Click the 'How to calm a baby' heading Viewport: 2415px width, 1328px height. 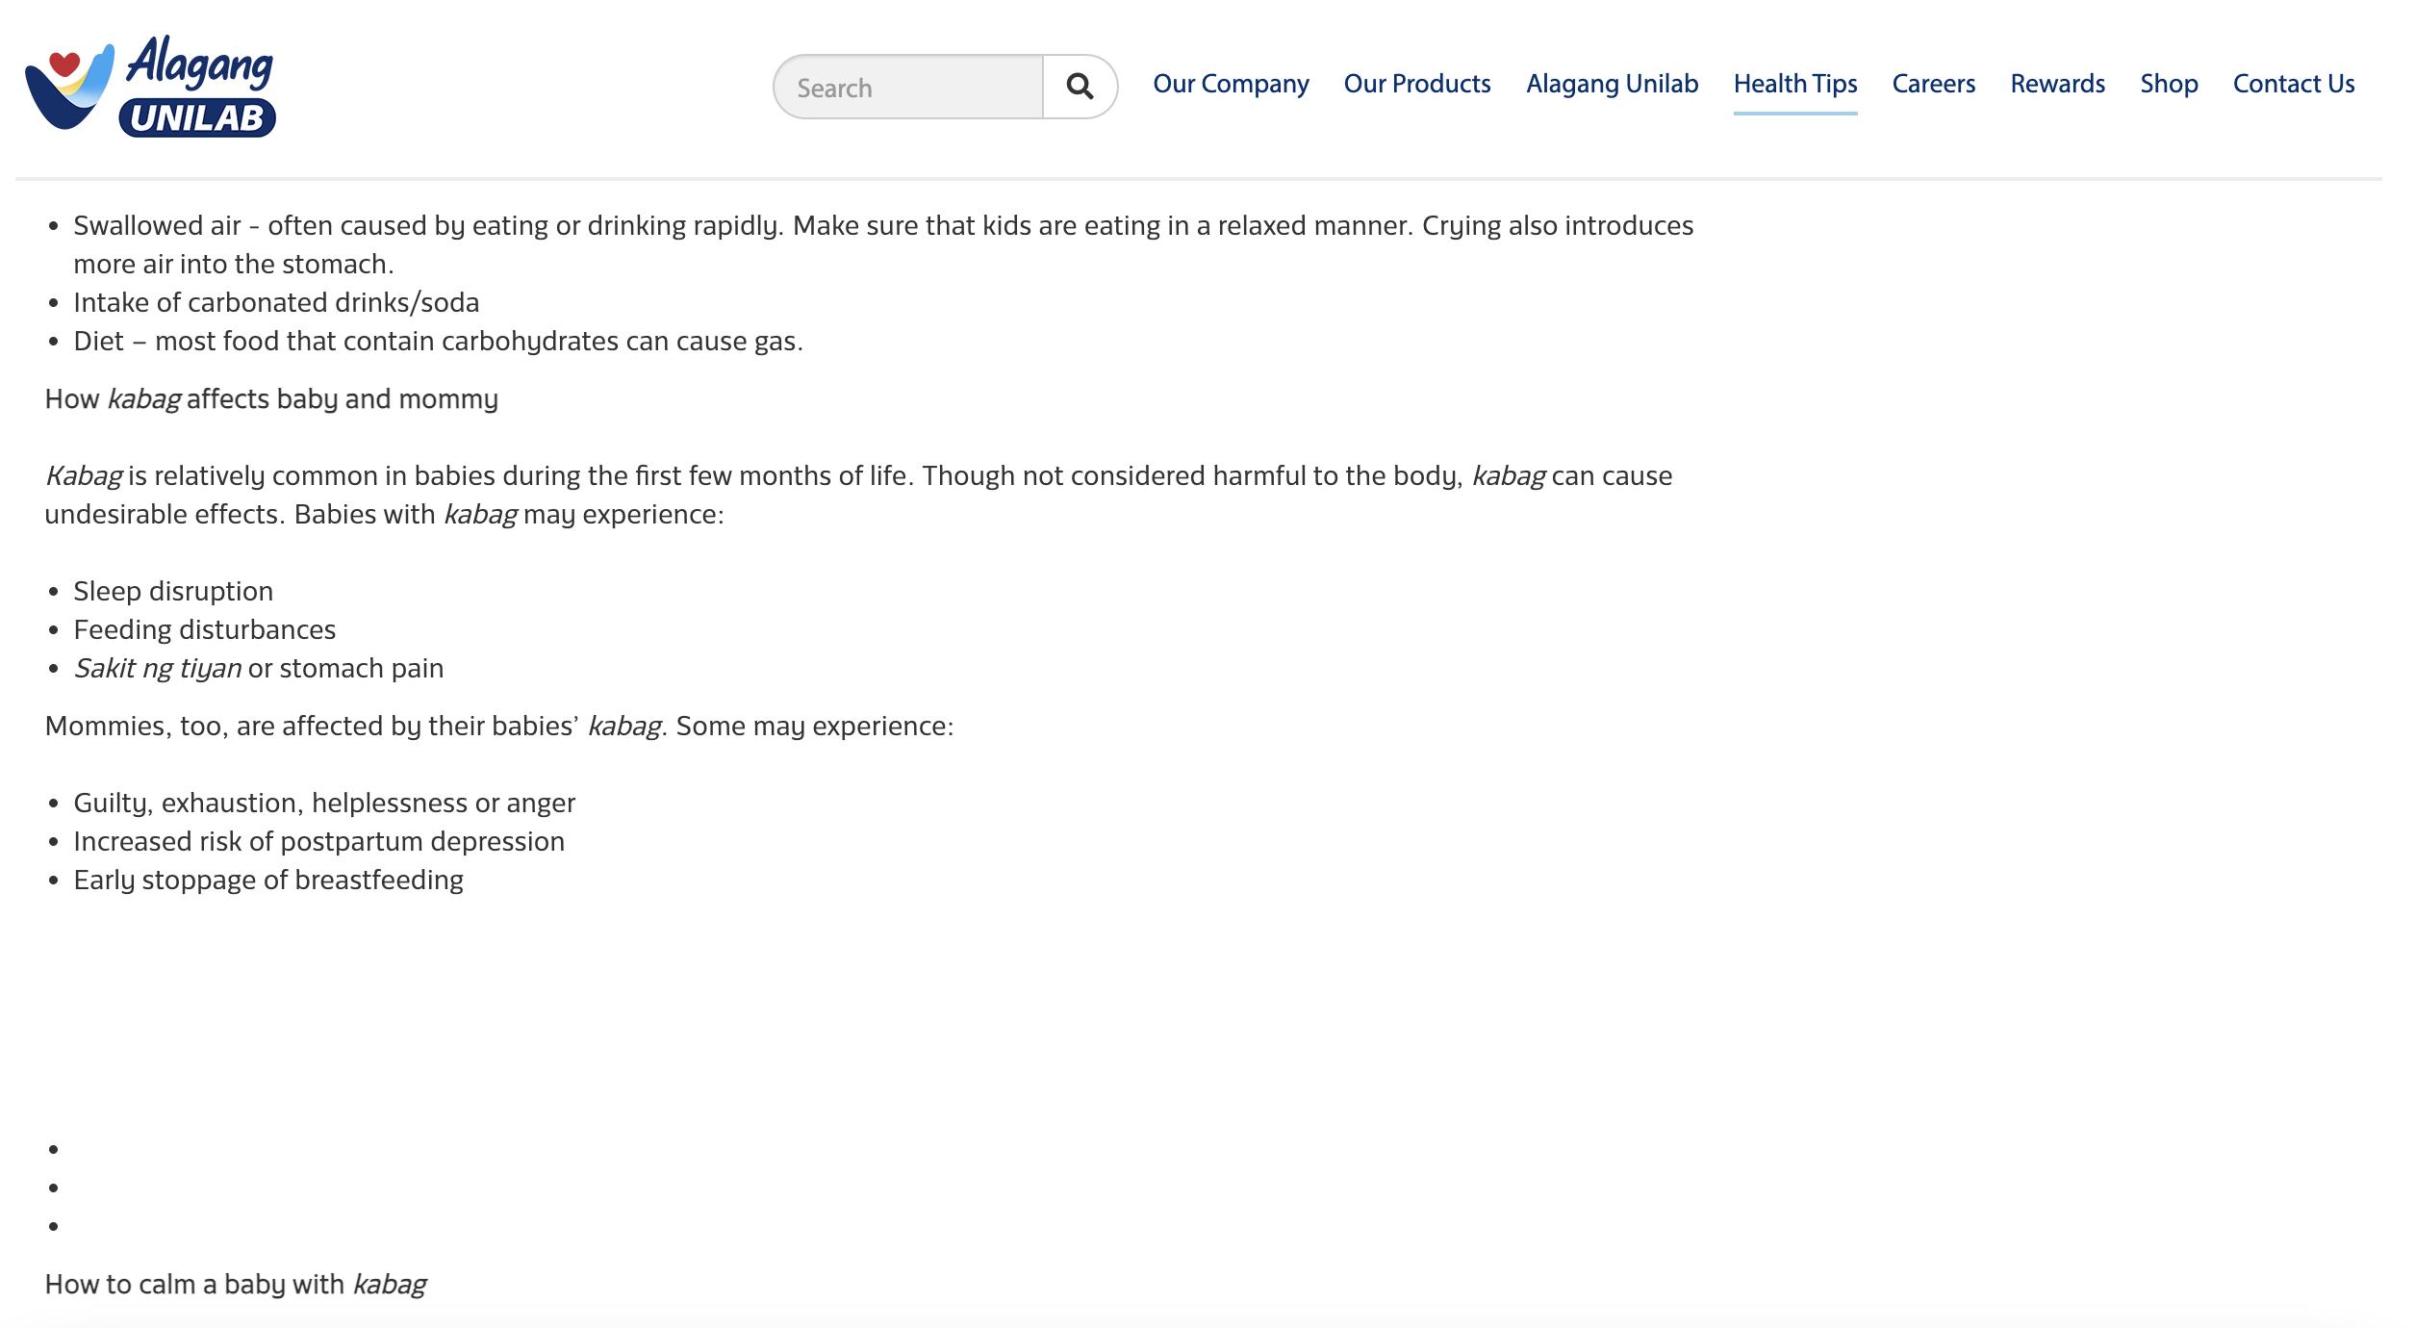click(x=235, y=1284)
